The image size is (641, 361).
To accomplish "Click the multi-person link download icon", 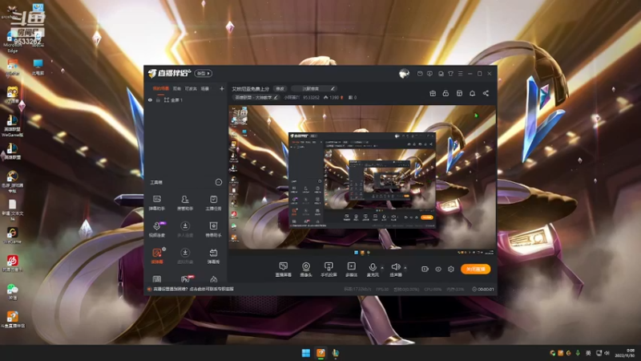I will click(x=185, y=226).
